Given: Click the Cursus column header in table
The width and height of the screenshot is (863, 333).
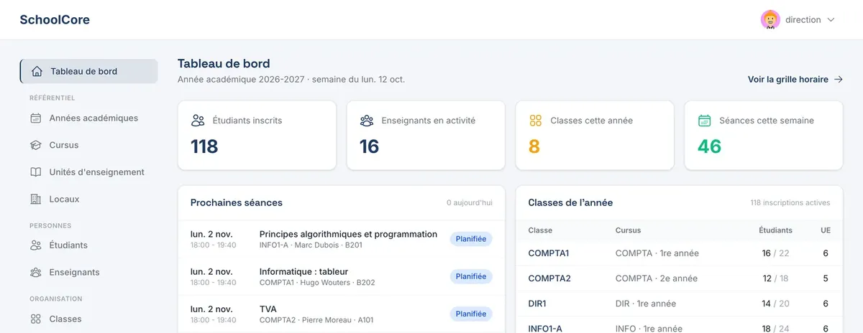Looking at the screenshot, I should click(x=628, y=230).
